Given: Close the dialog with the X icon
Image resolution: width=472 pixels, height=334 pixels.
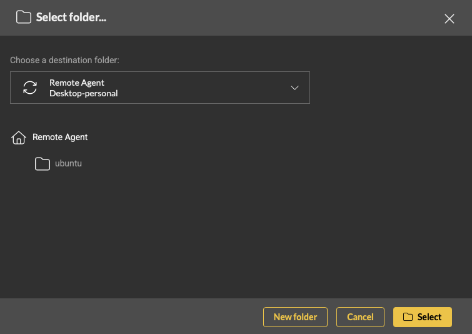Looking at the screenshot, I should [449, 19].
